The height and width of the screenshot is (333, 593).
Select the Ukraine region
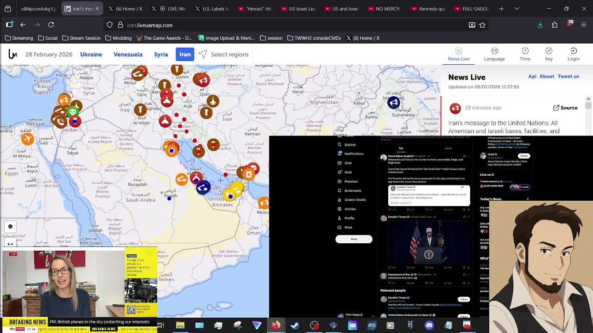click(x=91, y=55)
